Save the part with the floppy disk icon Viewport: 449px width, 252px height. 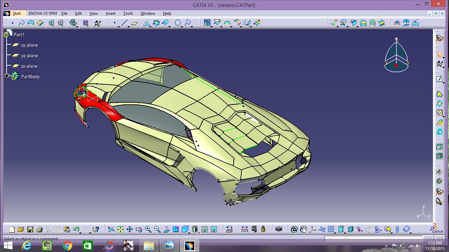click(x=30, y=229)
